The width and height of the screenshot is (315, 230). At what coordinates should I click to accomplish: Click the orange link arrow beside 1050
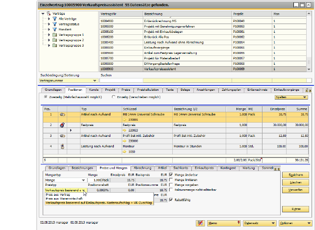pyautogui.click(x=125, y=152)
